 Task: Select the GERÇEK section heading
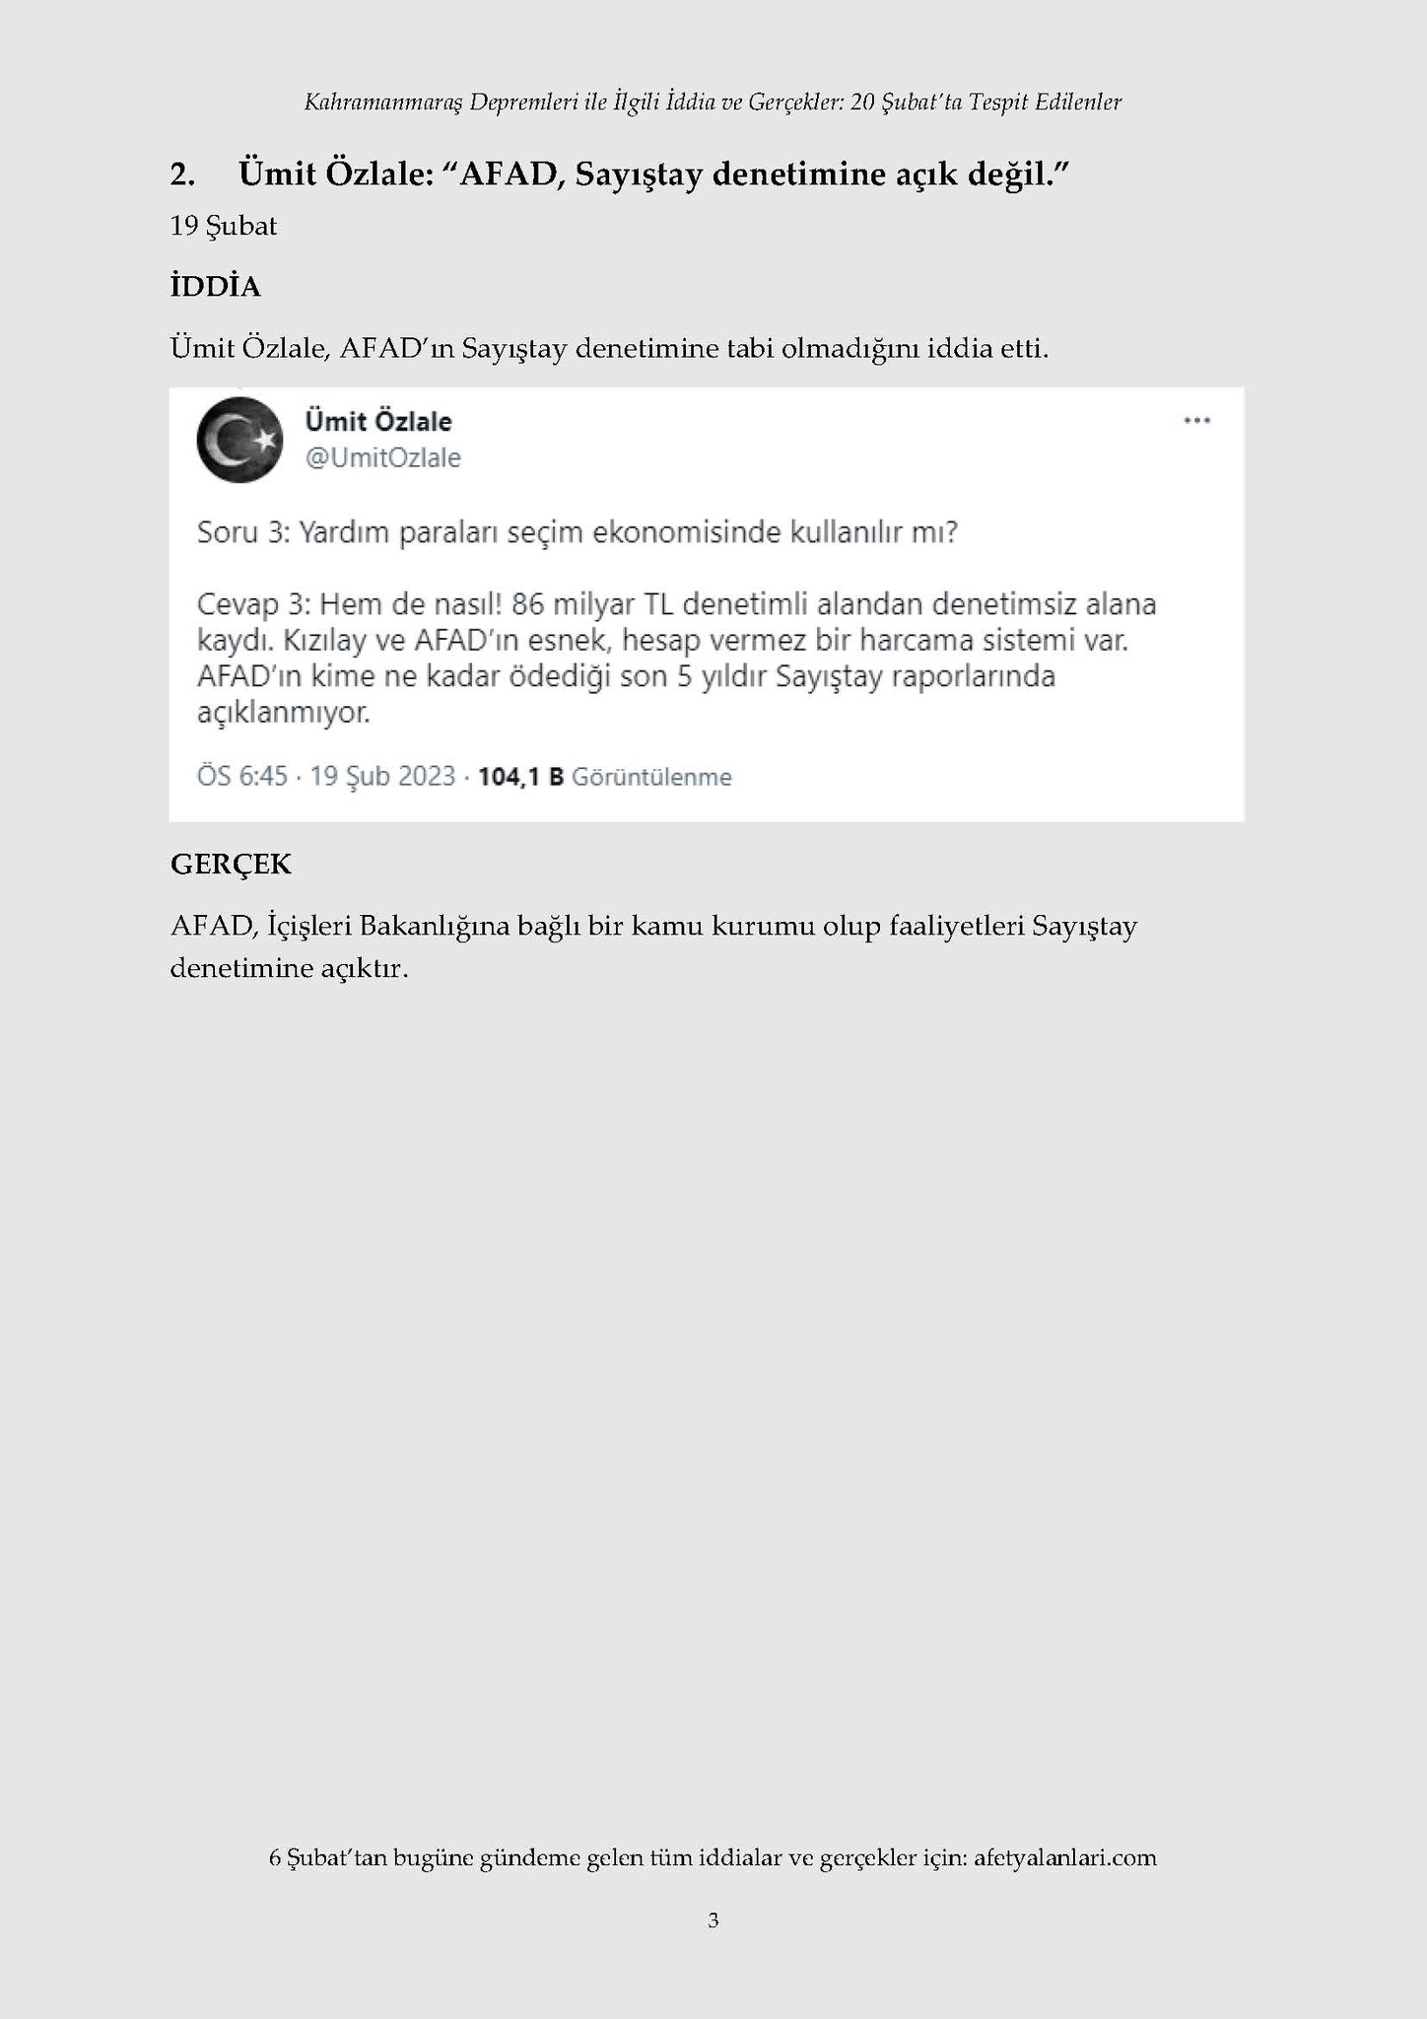[231, 865]
